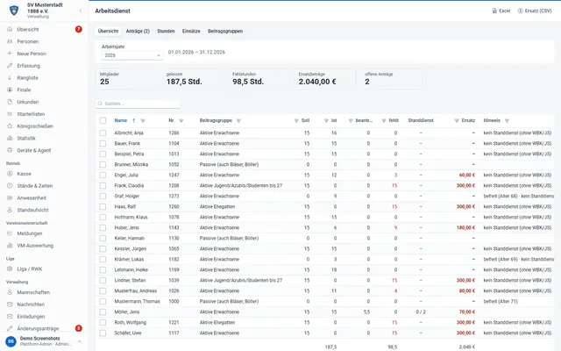This screenshot has width=561, height=351.
Task: Open filter for Nr. column
Action: [x=181, y=121]
